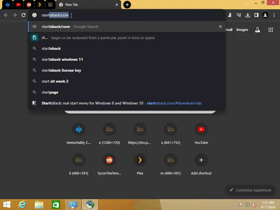Go forward to next page

point(15,15)
